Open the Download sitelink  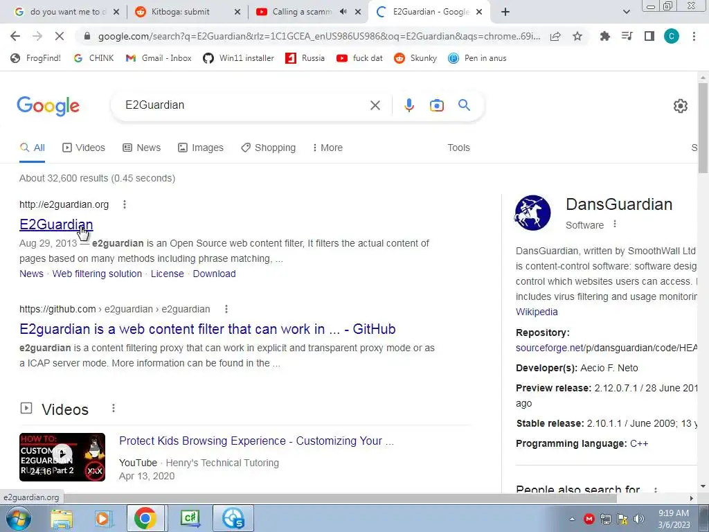point(215,274)
